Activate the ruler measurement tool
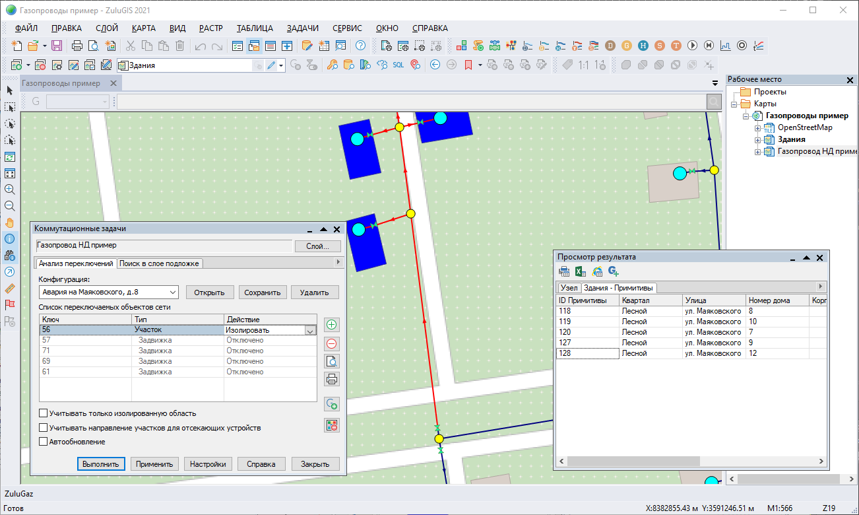Image resolution: width=859 pixels, height=515 pixels. coord(10,289)
